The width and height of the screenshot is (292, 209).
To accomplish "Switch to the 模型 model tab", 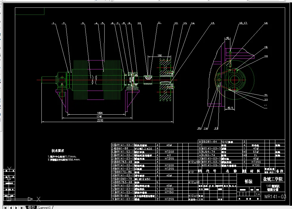I will point(31,207).
